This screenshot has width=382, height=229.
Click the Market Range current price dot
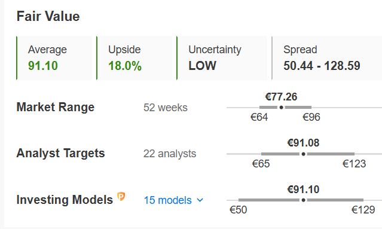[x=281, y=108]
